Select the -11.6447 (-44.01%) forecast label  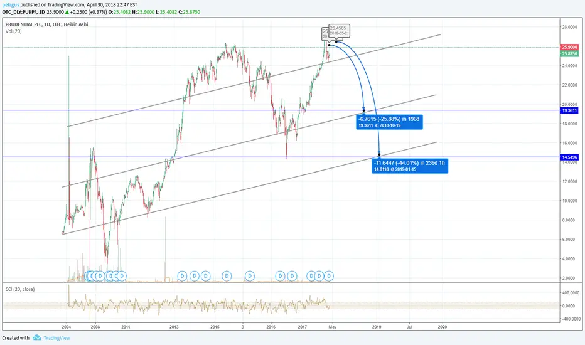[x=410, y=166]
